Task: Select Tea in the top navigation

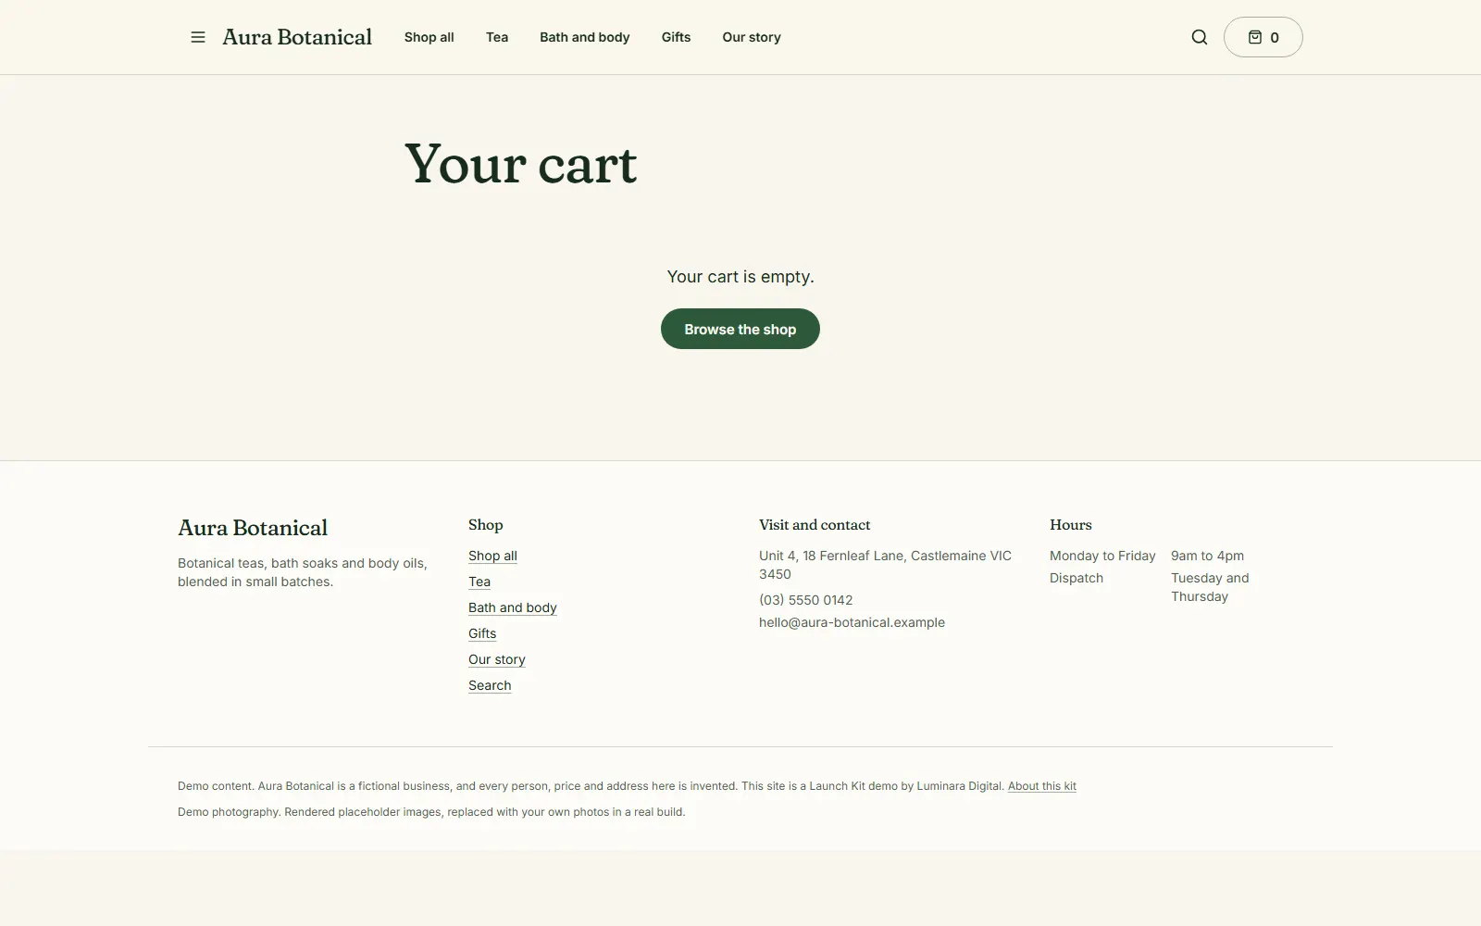Action: click(x=497, y=37)
